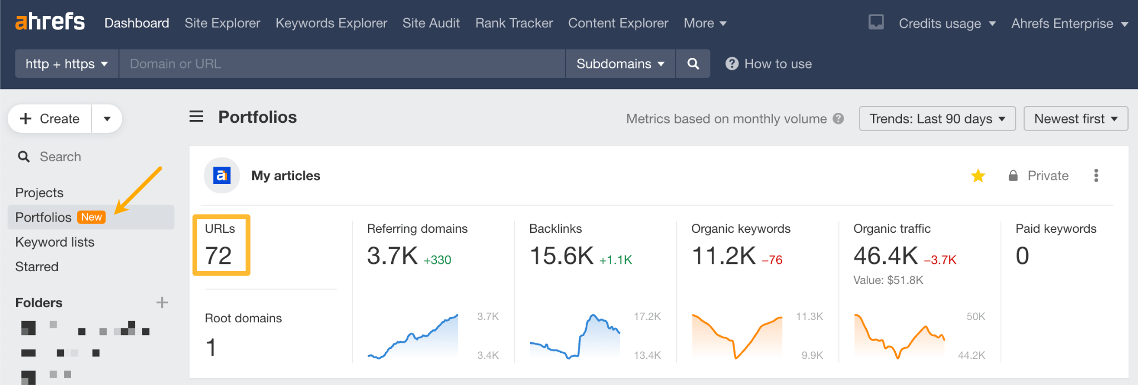1138x385 pixels.
Task: Open the notifications monitor icon
Action: point(876,22)
